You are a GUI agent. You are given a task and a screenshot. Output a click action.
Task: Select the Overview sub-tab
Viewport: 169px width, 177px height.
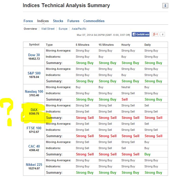[x=30, y=29]
